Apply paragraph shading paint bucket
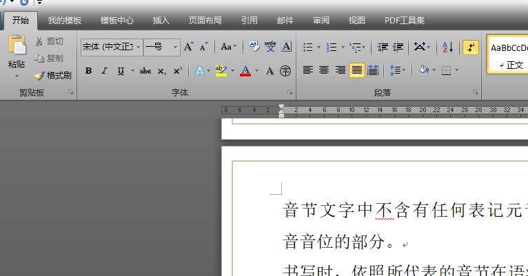This screenshot has width=528, height=276. (423, 70)
